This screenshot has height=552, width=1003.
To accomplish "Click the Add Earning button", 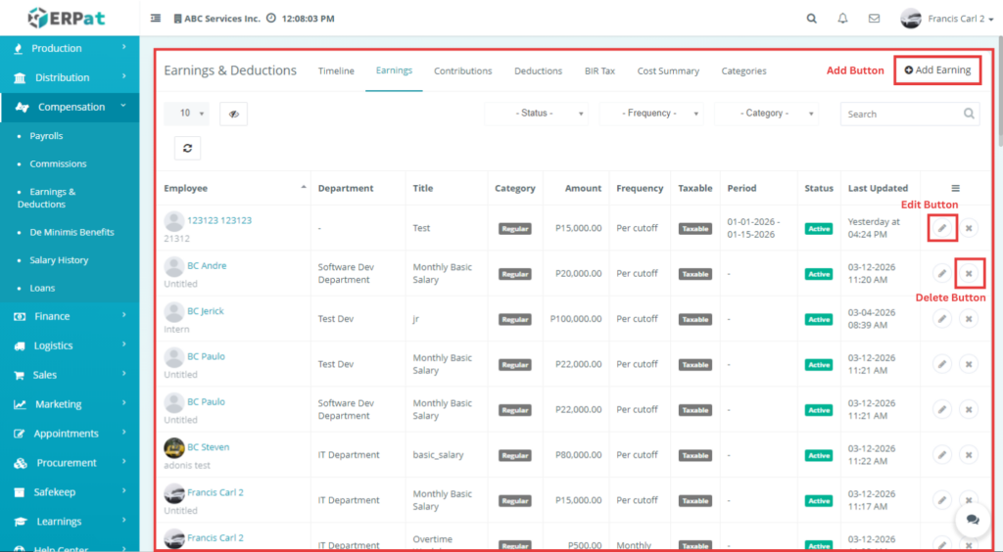I will (x=937, y=70).
